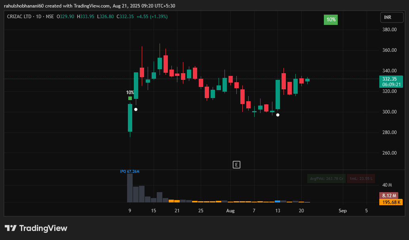409x240 pixels.
Task: Click the 'Sep' date axis label
Action: (x=342, y=211)
